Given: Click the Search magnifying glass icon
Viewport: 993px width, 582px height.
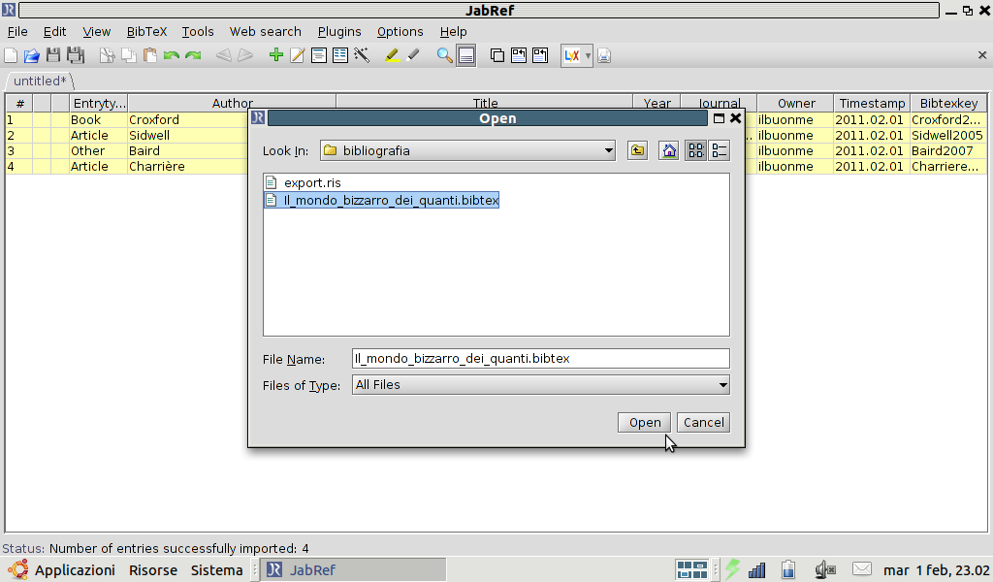Looking at the screenshot, I should (x=444, y=55).
